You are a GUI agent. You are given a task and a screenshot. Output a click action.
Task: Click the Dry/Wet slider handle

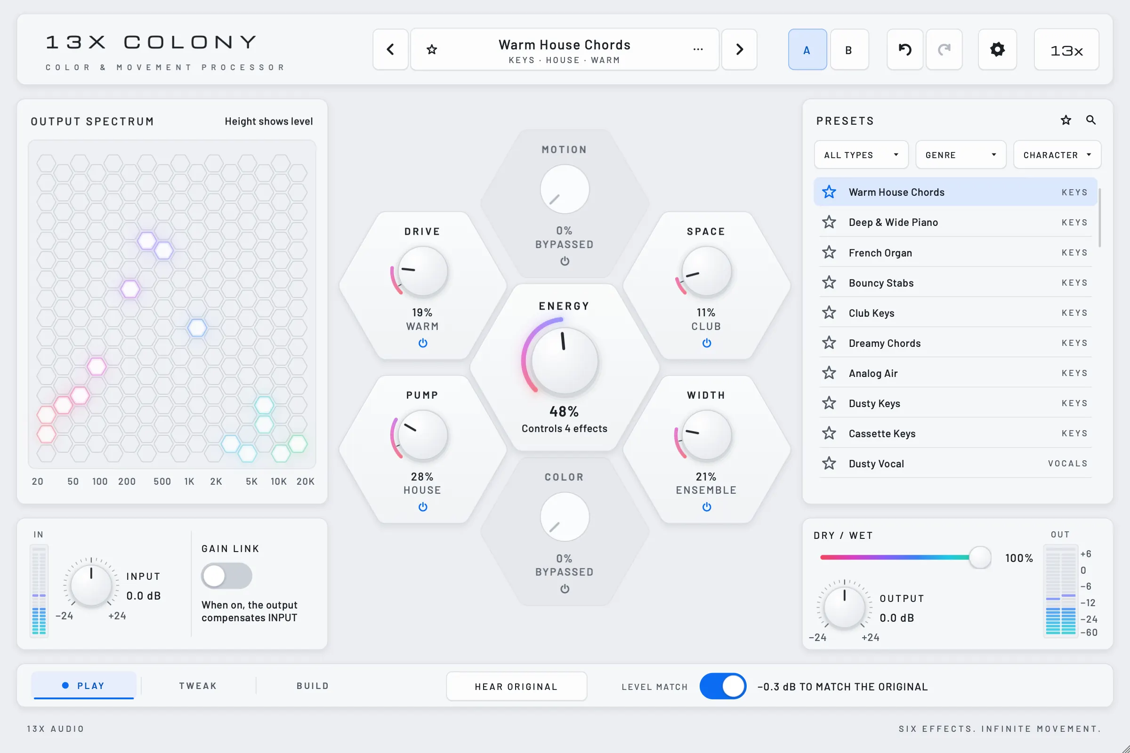pos(980,558)
